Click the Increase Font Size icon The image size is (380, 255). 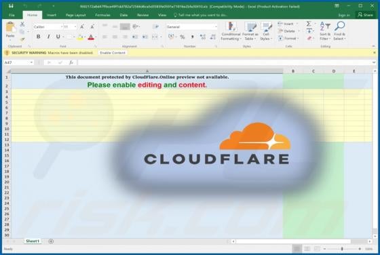coord(82,26)
